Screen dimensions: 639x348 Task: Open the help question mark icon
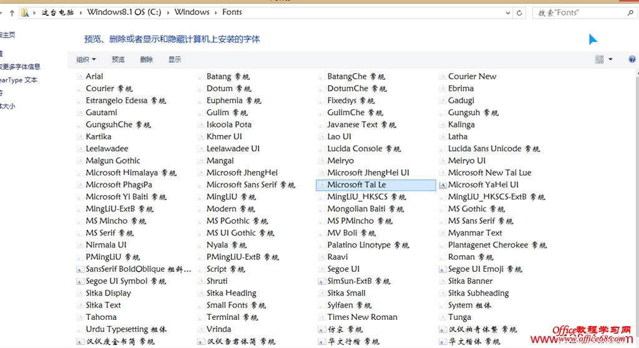(x=632, y=59)
